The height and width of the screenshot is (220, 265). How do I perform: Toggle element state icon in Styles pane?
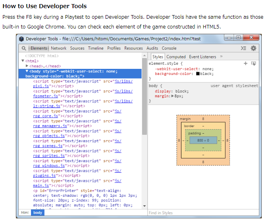click(x=254, y=64)
